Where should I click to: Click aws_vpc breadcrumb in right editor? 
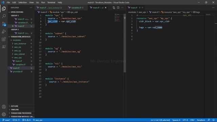(x=142, y=12)
